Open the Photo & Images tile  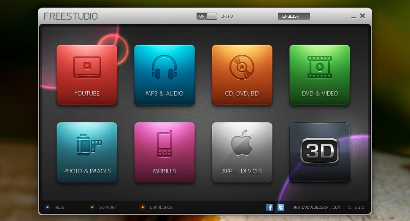87,153
